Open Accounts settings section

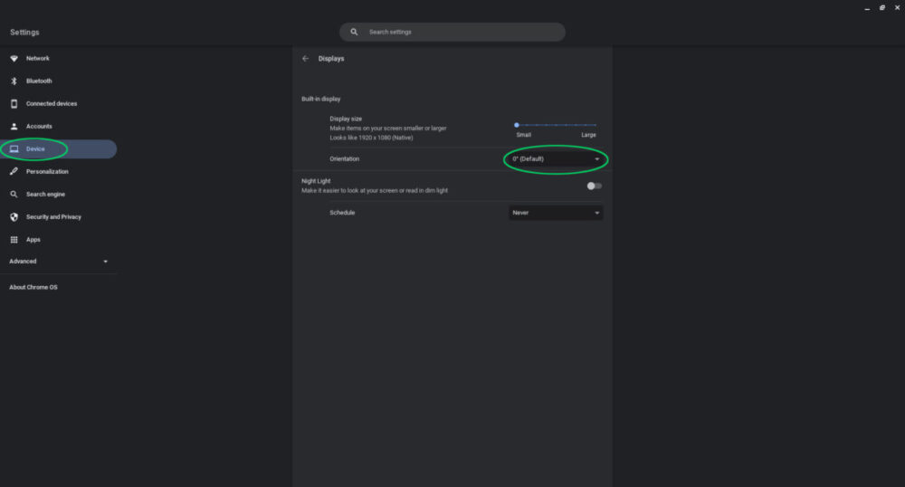[39, 127]
